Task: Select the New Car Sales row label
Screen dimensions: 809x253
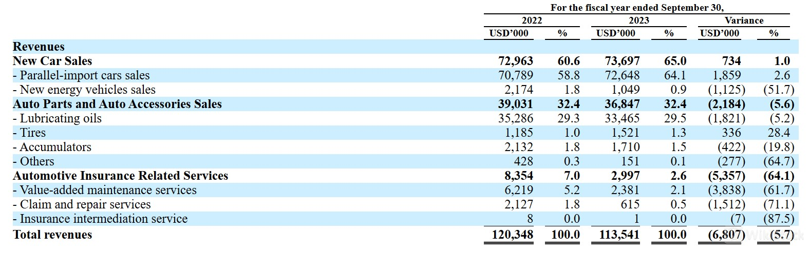Action: (x=52, y=61)
